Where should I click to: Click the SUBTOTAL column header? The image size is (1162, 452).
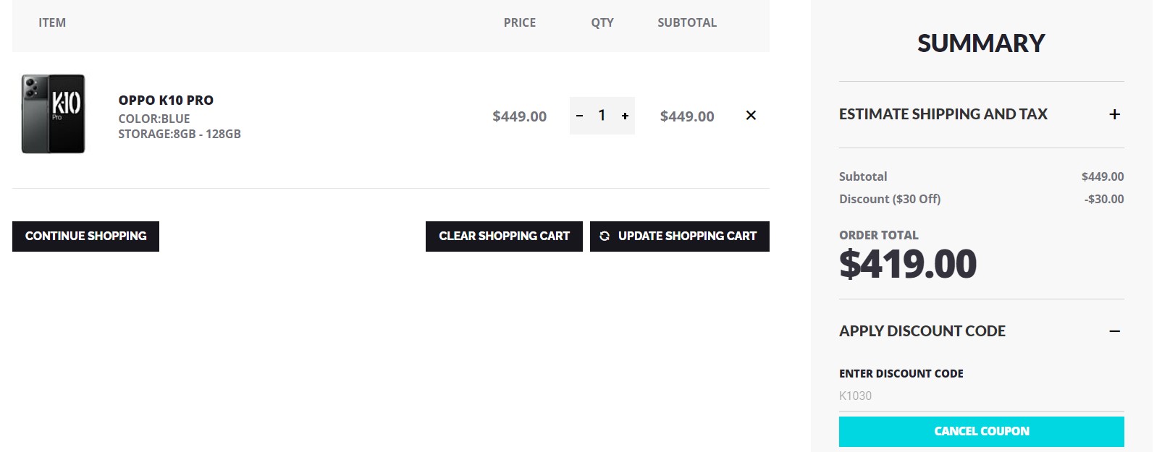[x=686, y=22]
